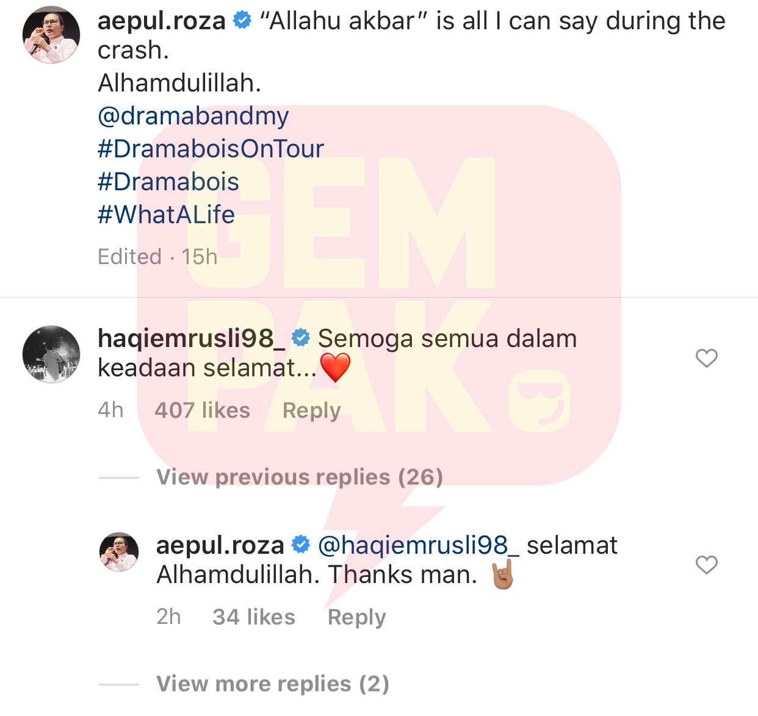The image size is (758, 716).
Task: Reply to aepul.roza's Thanks man comment
Action: (x=357, y=618)
